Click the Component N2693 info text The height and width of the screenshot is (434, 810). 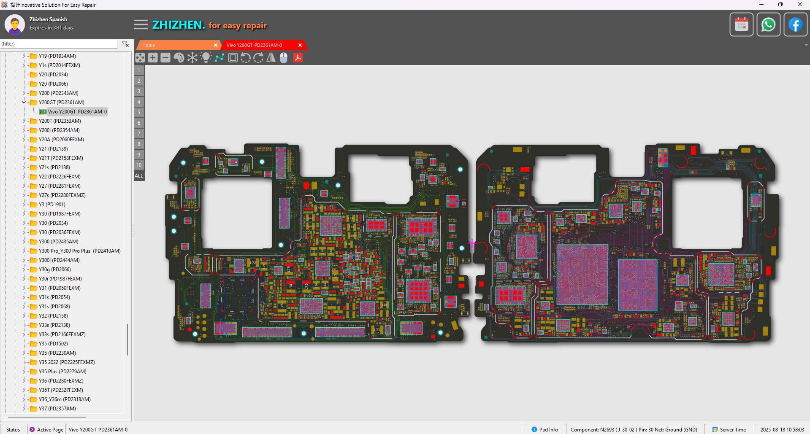[634, 429]
